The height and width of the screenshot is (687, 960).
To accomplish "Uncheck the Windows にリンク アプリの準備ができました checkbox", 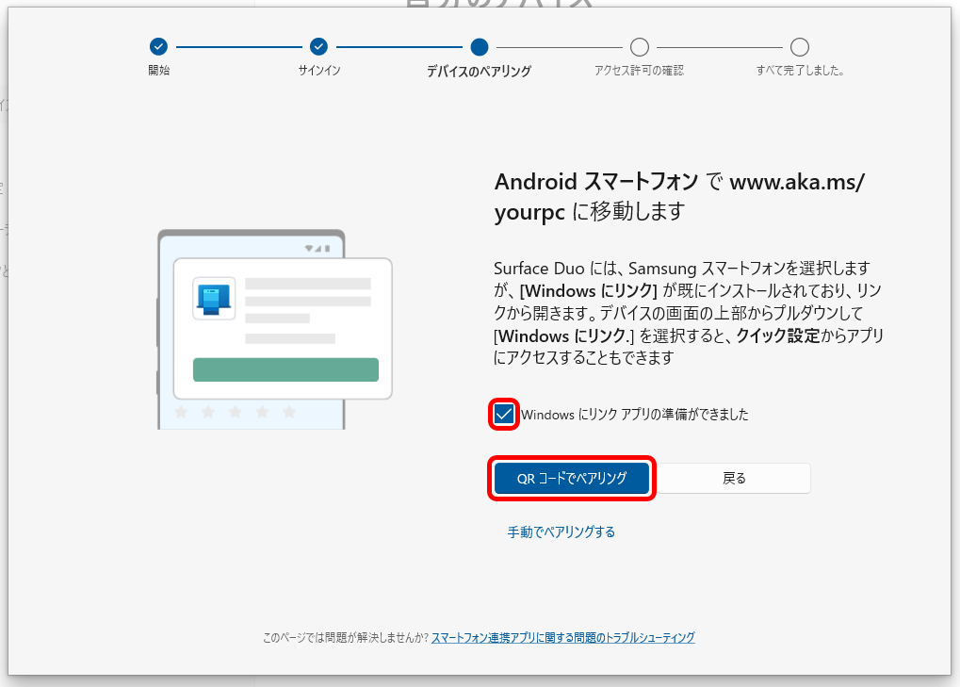I will tap(504, 415).
